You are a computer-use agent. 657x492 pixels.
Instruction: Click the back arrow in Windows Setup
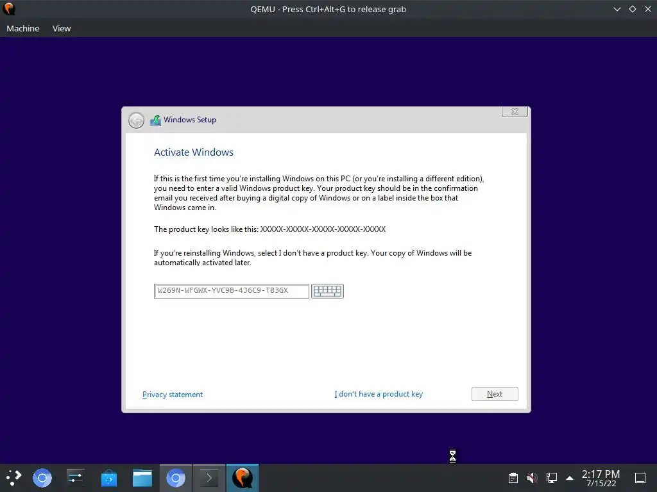coord(136,120)
